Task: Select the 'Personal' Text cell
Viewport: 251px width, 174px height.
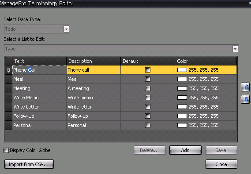Action: coord(39,125)
